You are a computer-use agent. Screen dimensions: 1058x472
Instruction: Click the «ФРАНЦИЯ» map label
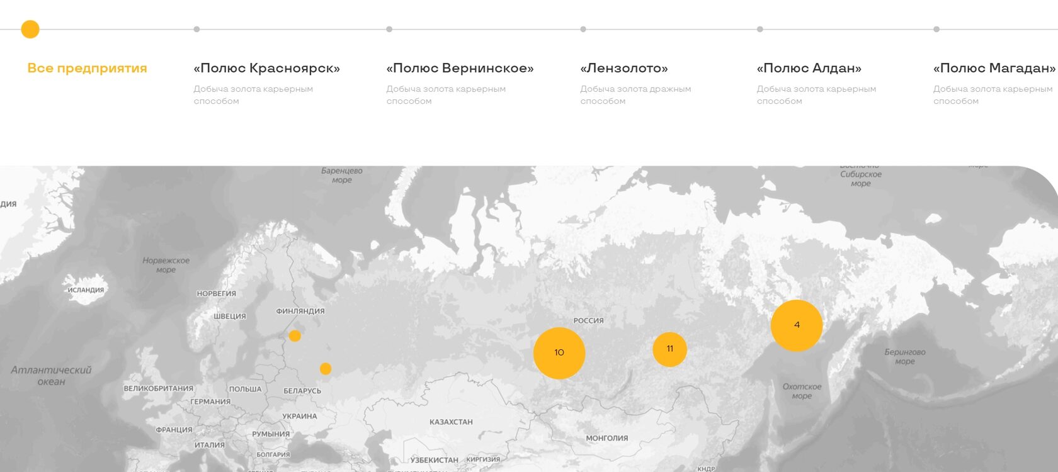(174, 430)
